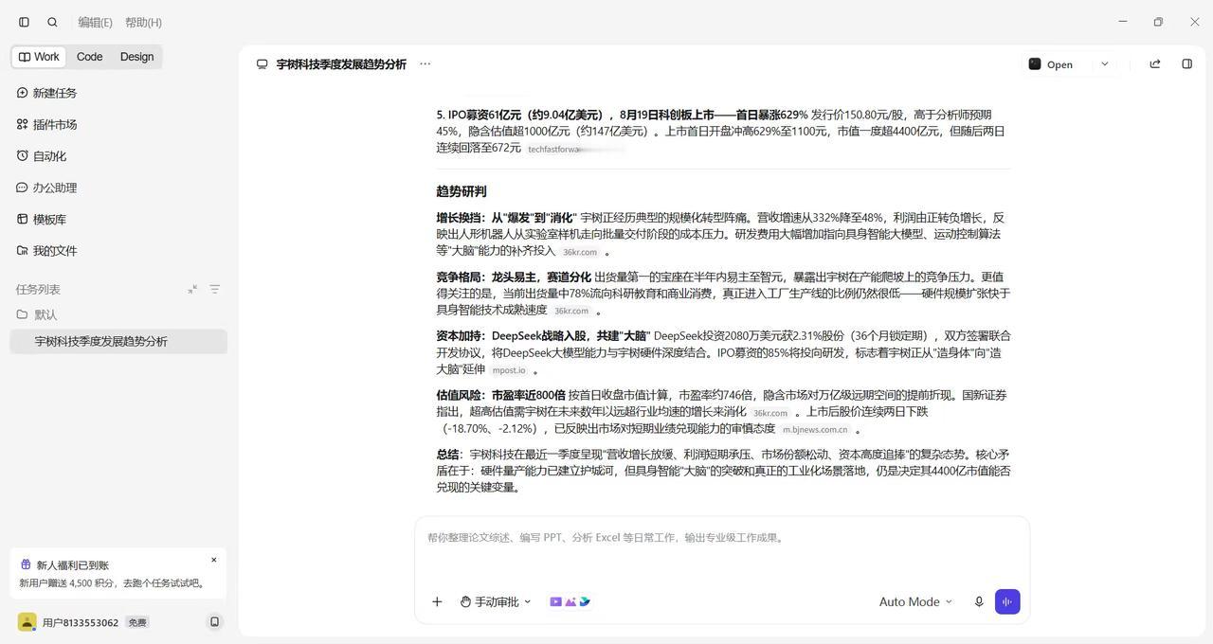Share the conversation with the share icon

(x=1154, y=64)
